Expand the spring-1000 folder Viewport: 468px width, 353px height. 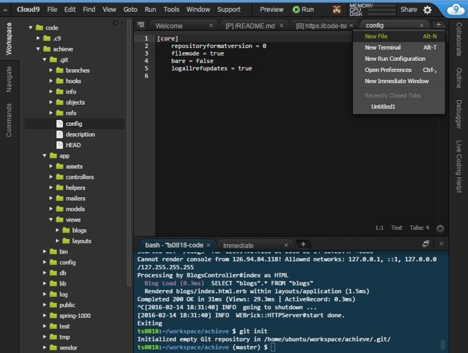click(x=44, y=316)
